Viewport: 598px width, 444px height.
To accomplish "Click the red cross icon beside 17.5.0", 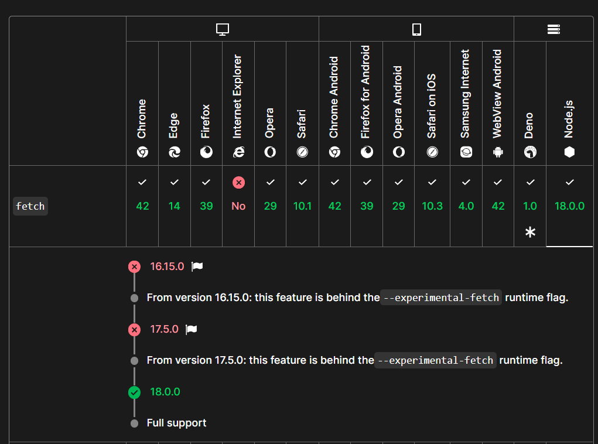I will (134, 329).
